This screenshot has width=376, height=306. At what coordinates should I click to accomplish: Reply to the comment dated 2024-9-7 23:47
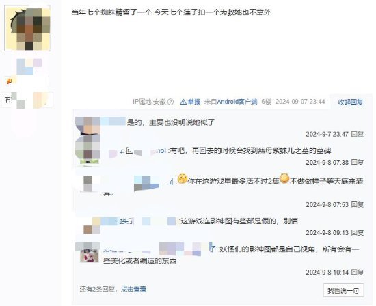pos(358,134)
